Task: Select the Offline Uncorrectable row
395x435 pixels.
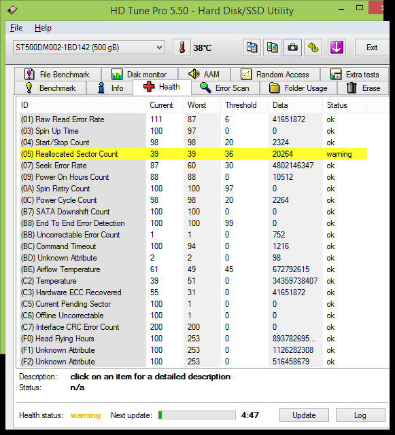Action: pos(194,316)
